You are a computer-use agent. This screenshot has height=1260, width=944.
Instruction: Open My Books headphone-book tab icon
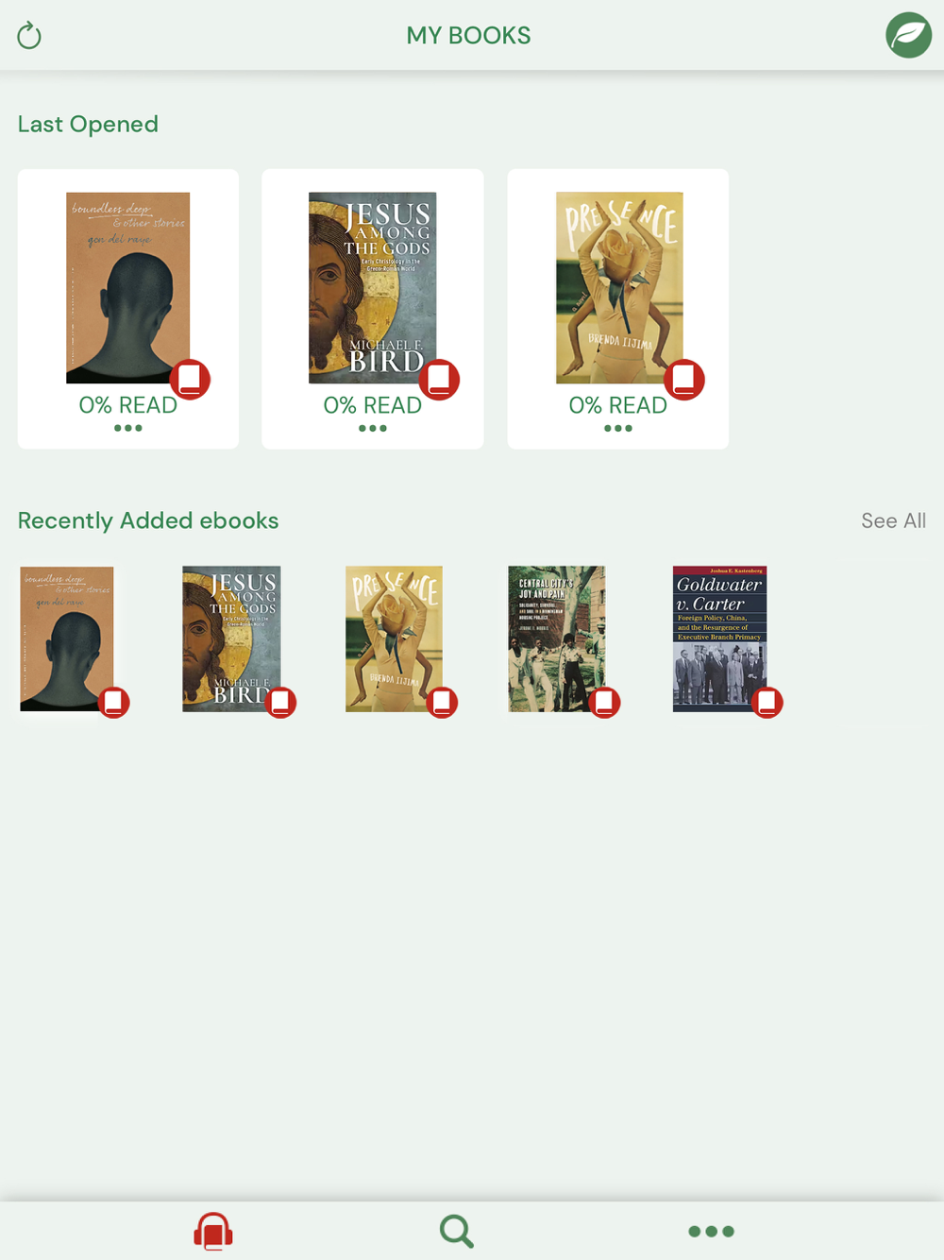[x=213, y=1231]
